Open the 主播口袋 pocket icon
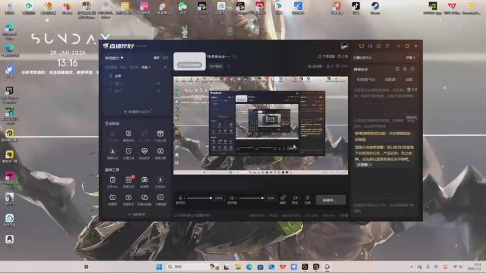486x273 pixels. (x=128, y=151)
